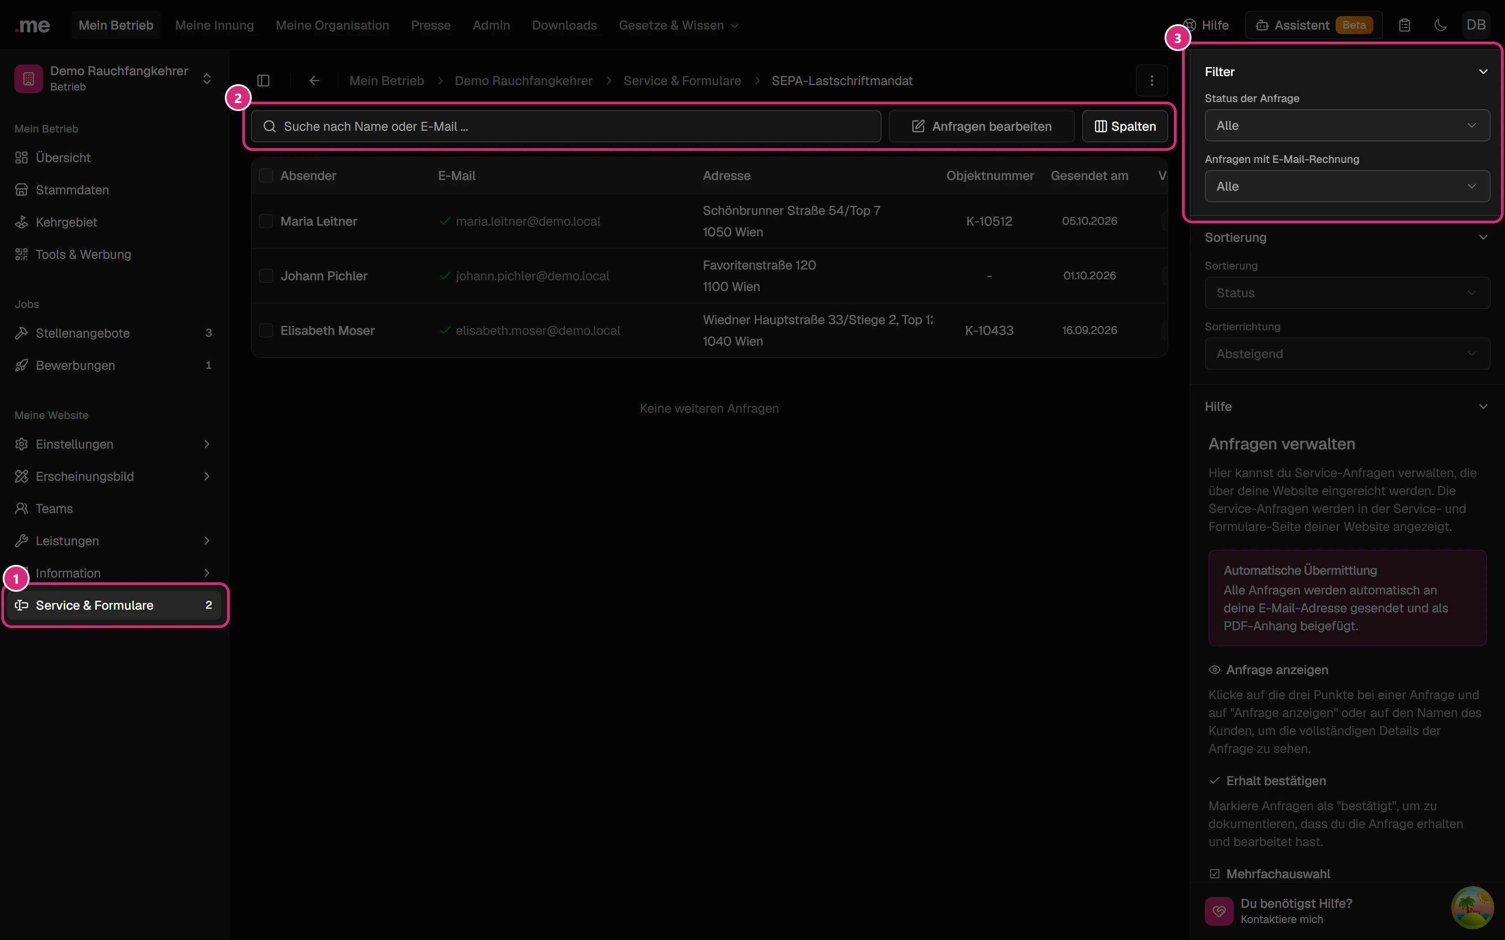Click the search by name or e-mail field

[566, 127]
